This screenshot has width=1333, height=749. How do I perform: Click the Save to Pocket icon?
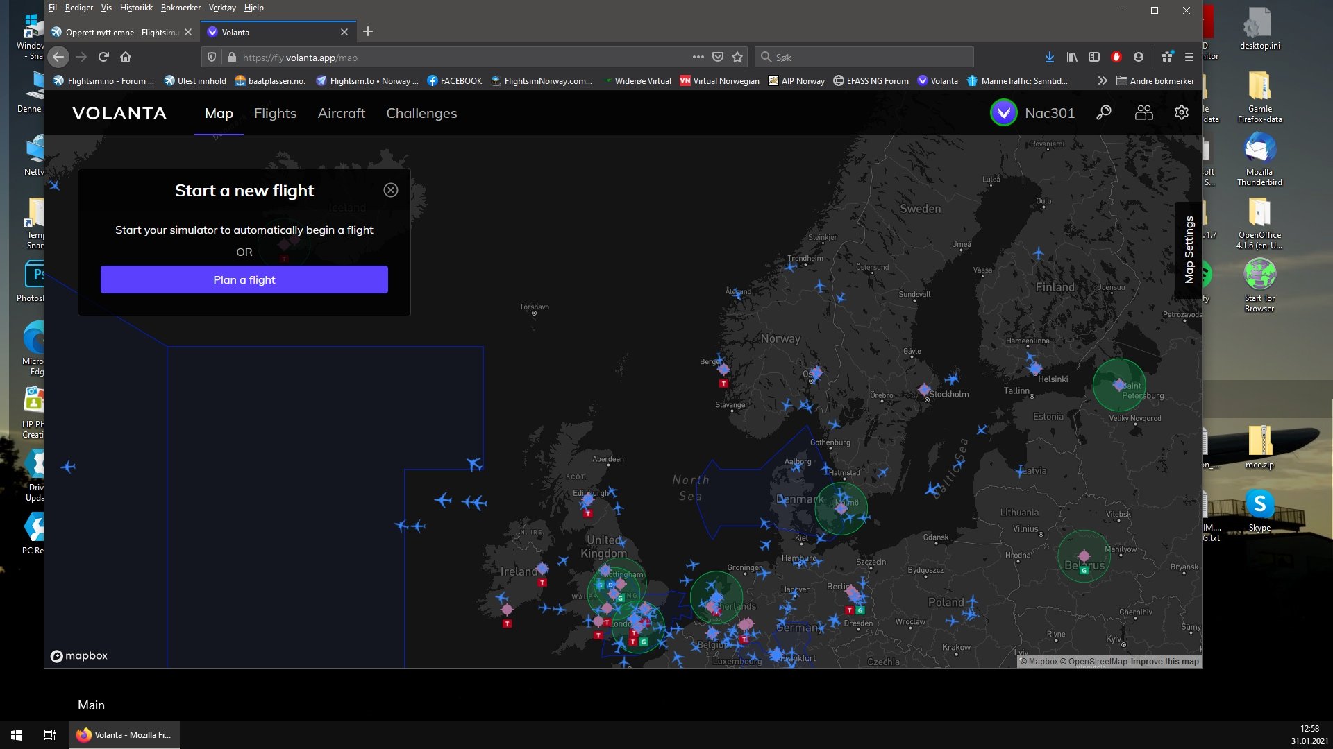(718, 57)
